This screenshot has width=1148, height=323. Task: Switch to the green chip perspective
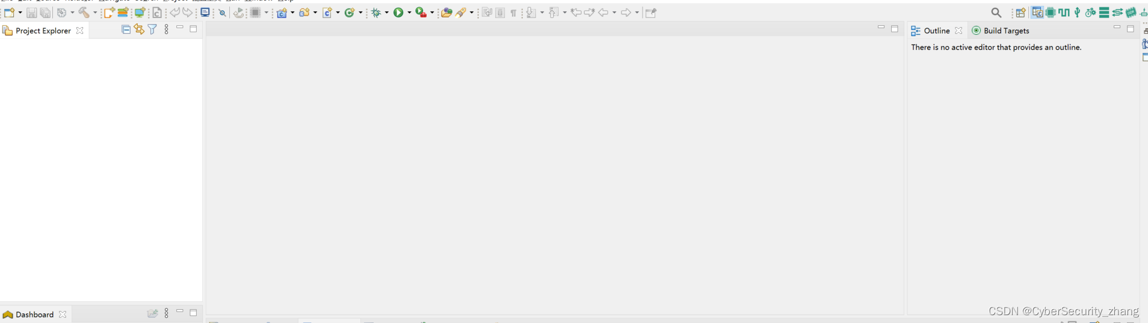tap(1051, 12)
